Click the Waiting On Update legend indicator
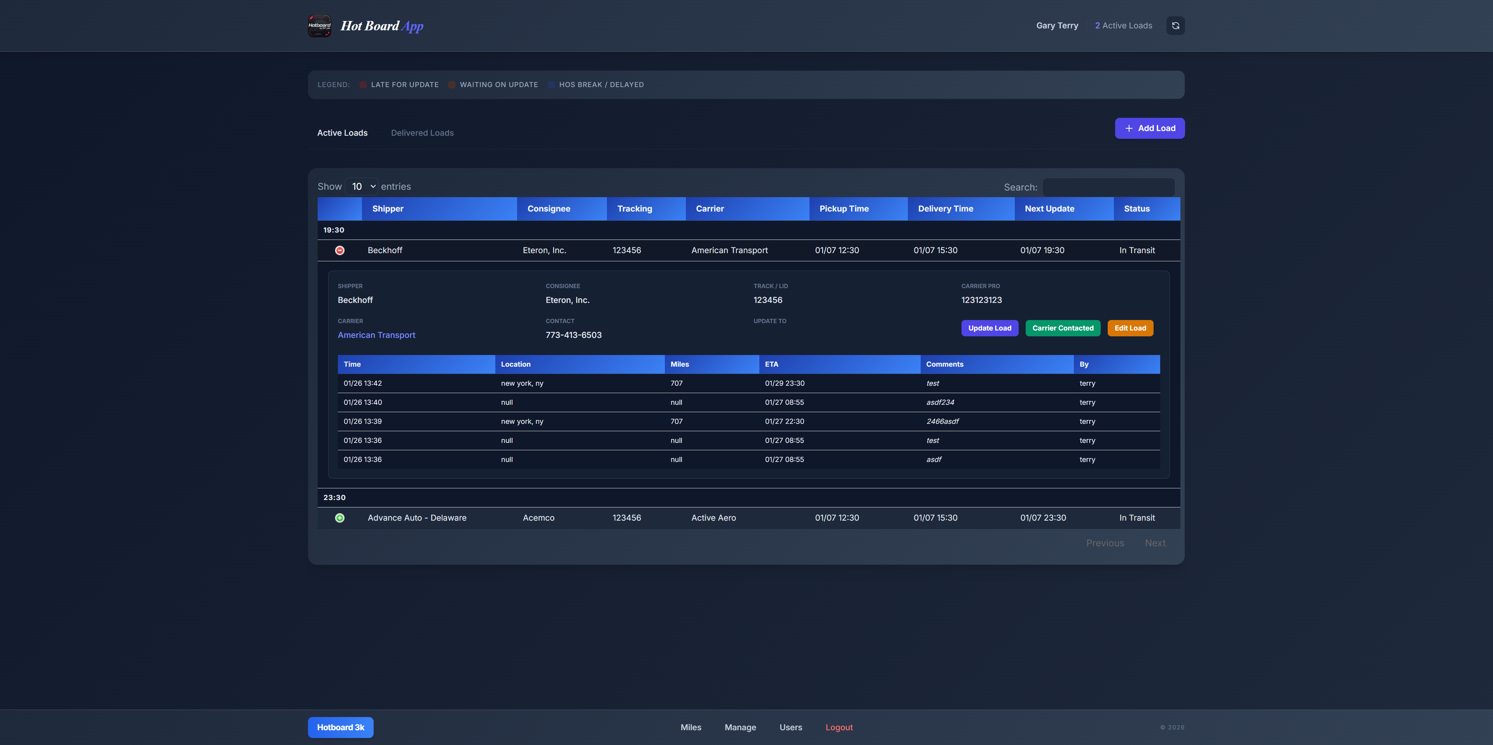The image size is (1493, 745). tap(451, 84)
